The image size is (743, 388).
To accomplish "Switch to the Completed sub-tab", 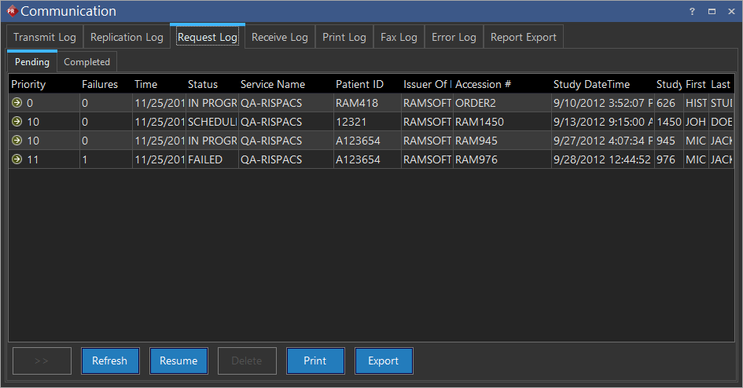I will 86,62.
